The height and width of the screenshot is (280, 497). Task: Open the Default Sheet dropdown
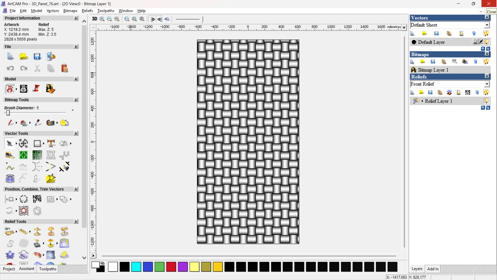(x=487, y=25)
